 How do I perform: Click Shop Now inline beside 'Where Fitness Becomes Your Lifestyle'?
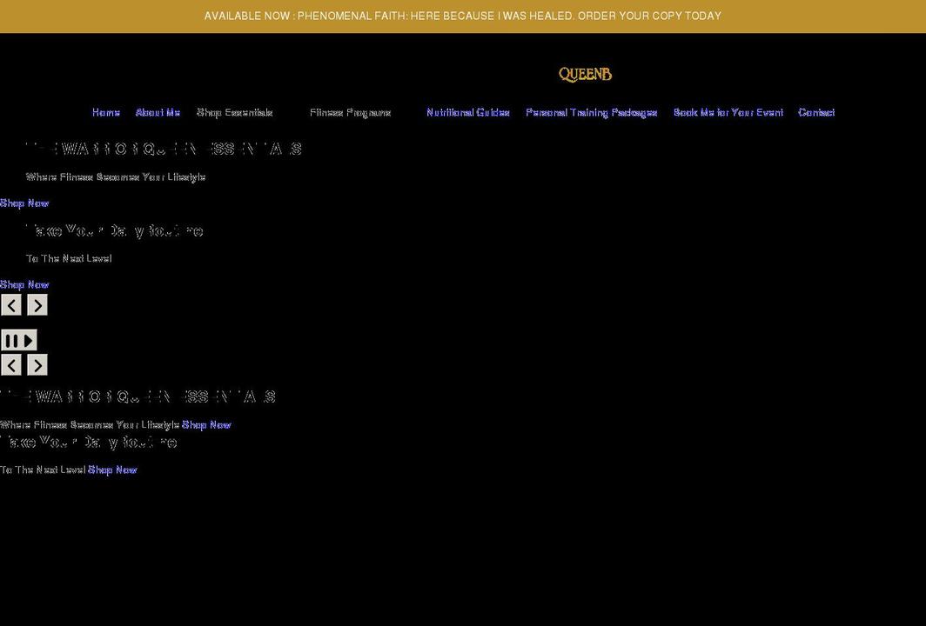point(206,425)
